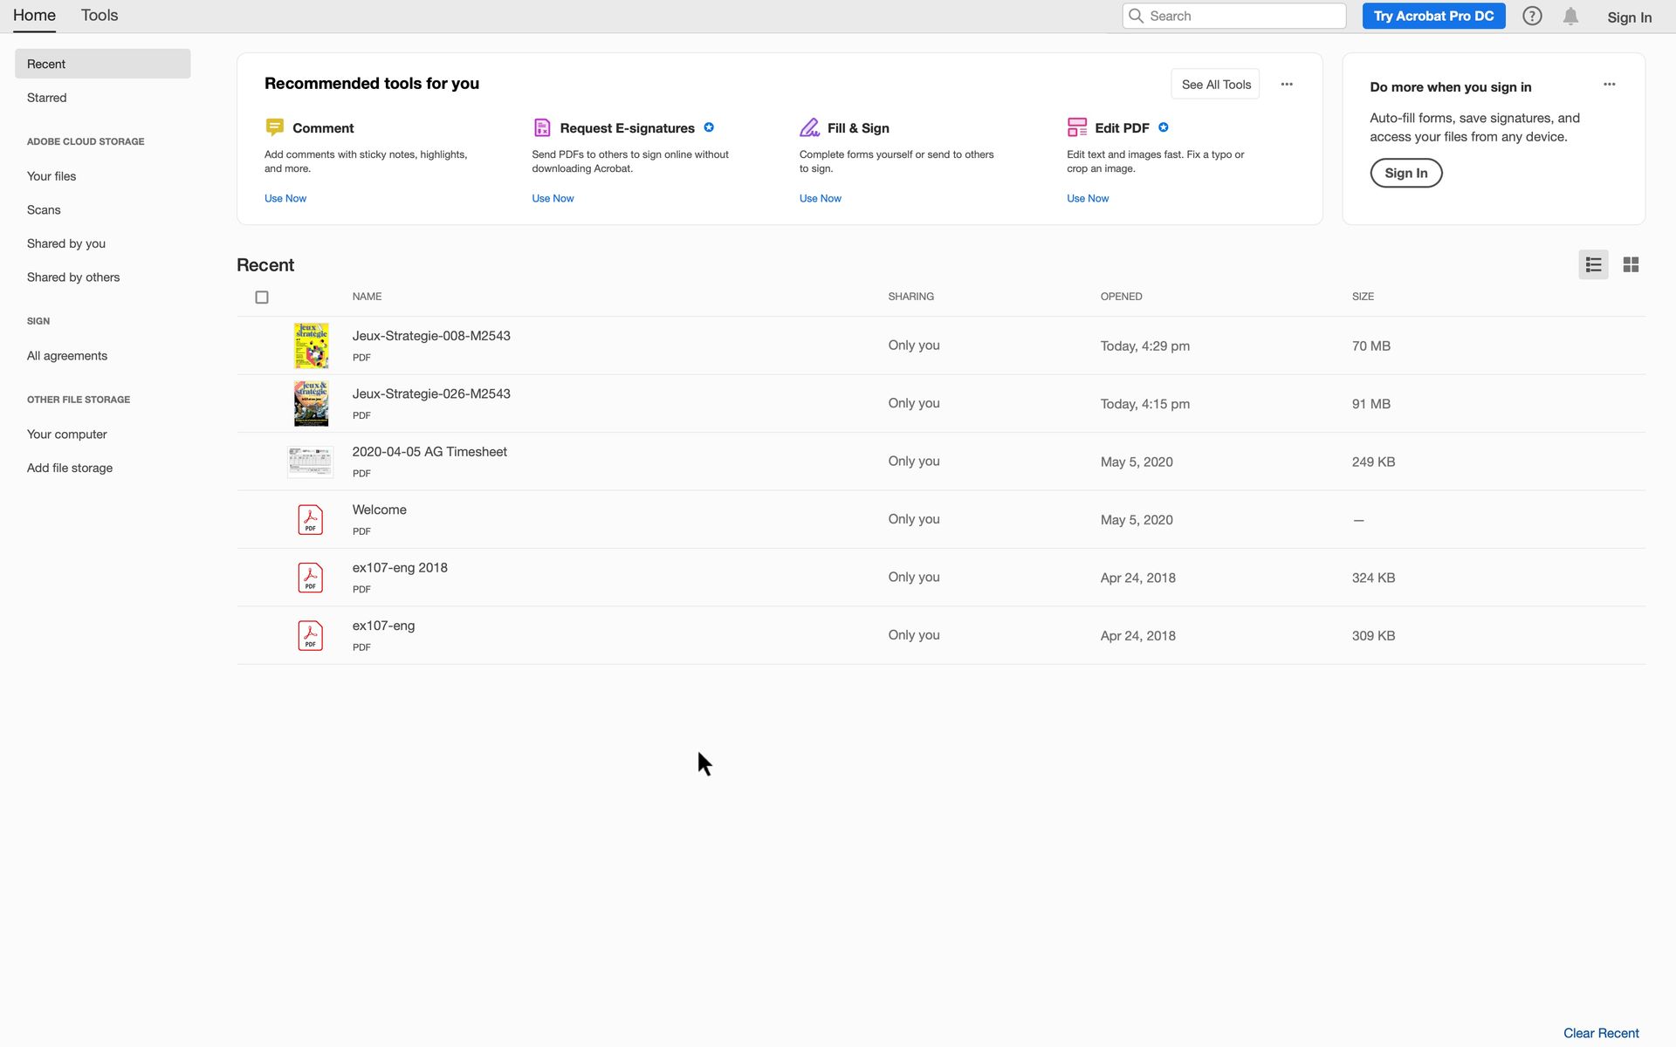Click See All Tools button
Viewport: 1676px width, 1047px height.
[x=1215, y=85]
